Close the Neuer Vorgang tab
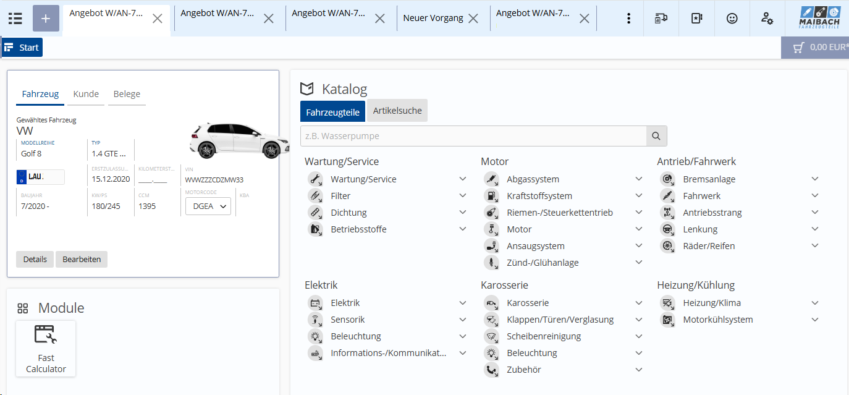 (x=473, y=19)
